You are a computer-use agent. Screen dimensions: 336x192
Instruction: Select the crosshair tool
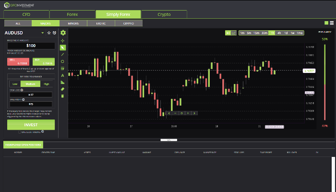coord(62,41)
